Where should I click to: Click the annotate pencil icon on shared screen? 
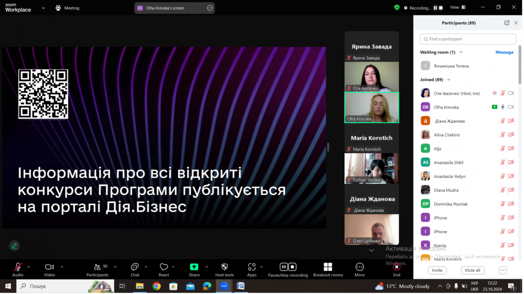[x=14, y=246]
